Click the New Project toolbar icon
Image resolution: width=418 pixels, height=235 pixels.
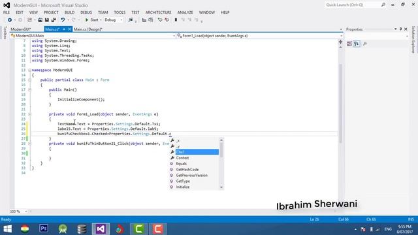pos(29,20)
